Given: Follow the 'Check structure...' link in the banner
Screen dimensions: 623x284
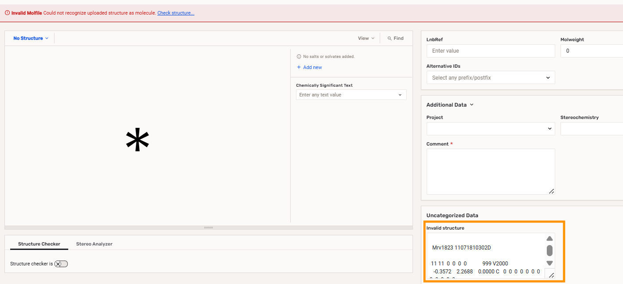Looking at the screenshot, I should point(175,13).
